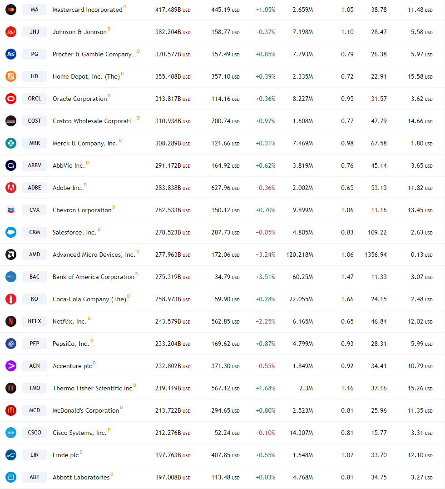Click the Bank of America logo icon
The height and width of the screenshot is (489, 445).
(x=11, y=277)
